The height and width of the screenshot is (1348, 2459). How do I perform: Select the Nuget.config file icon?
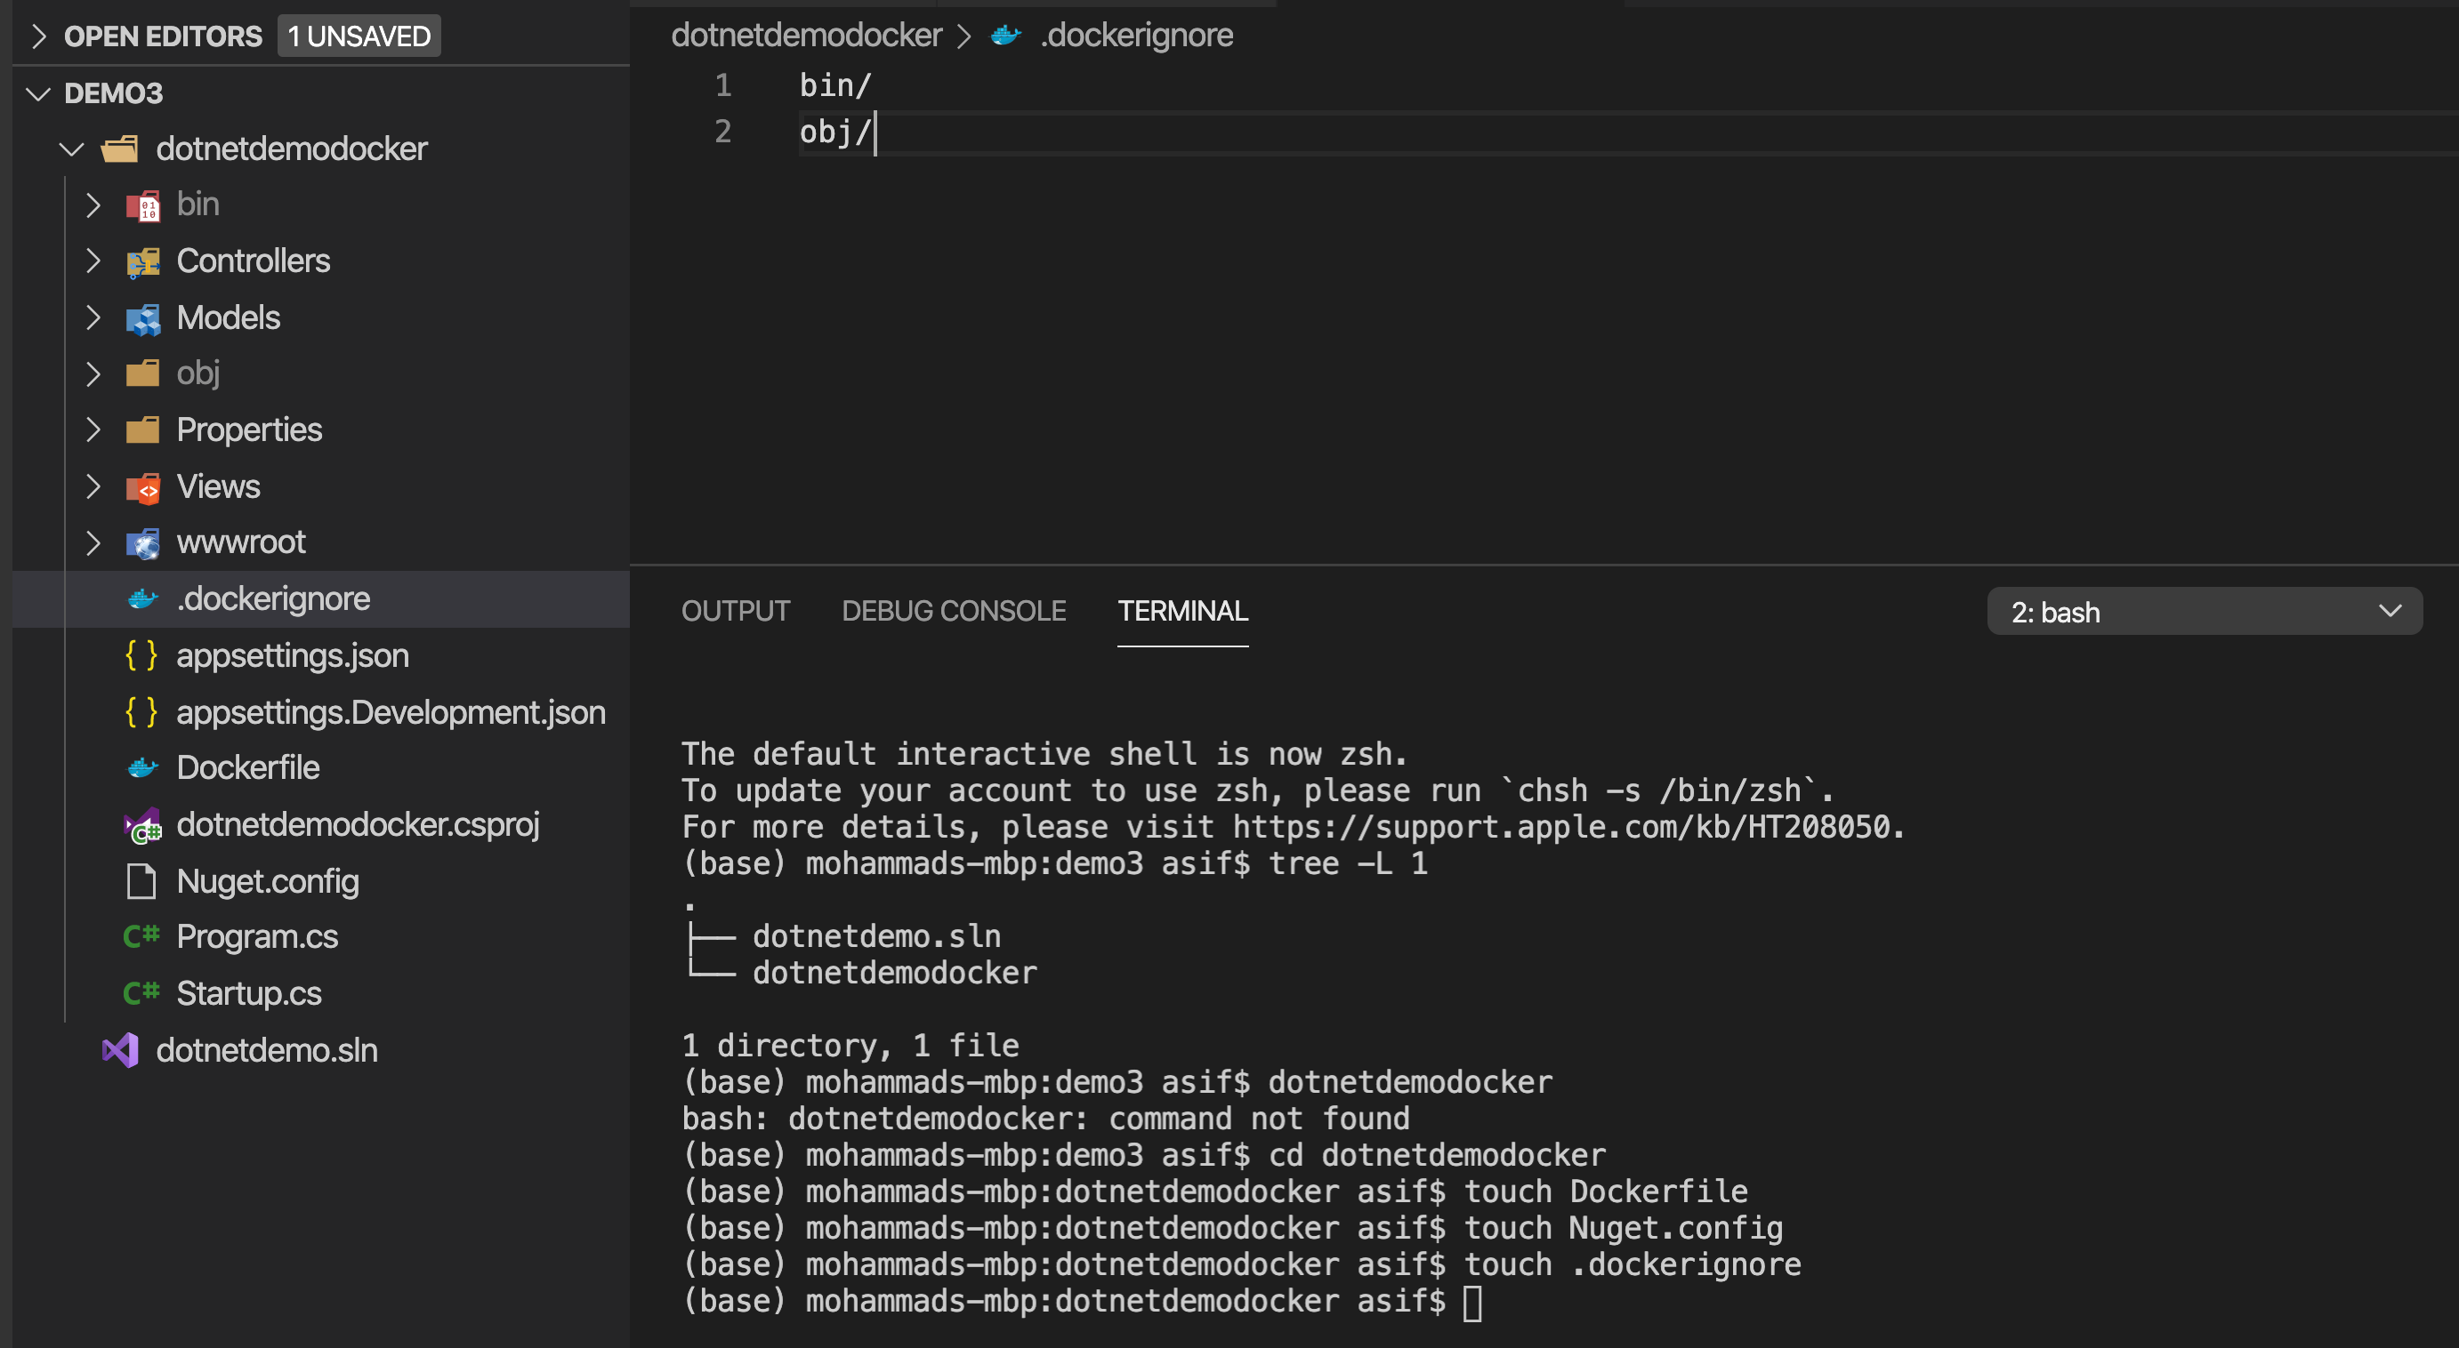(141, 880)
